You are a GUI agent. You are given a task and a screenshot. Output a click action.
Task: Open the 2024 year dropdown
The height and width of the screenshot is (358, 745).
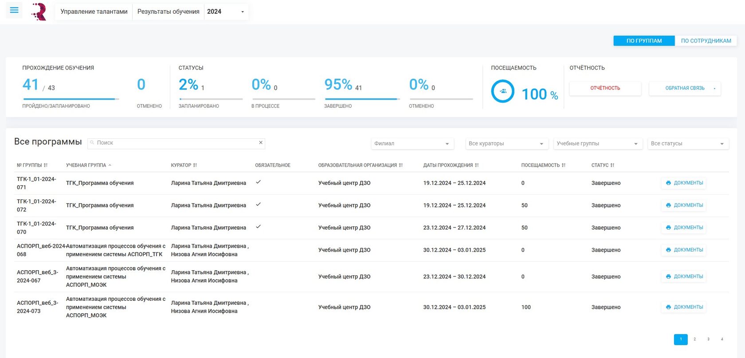tap(226, 12)
